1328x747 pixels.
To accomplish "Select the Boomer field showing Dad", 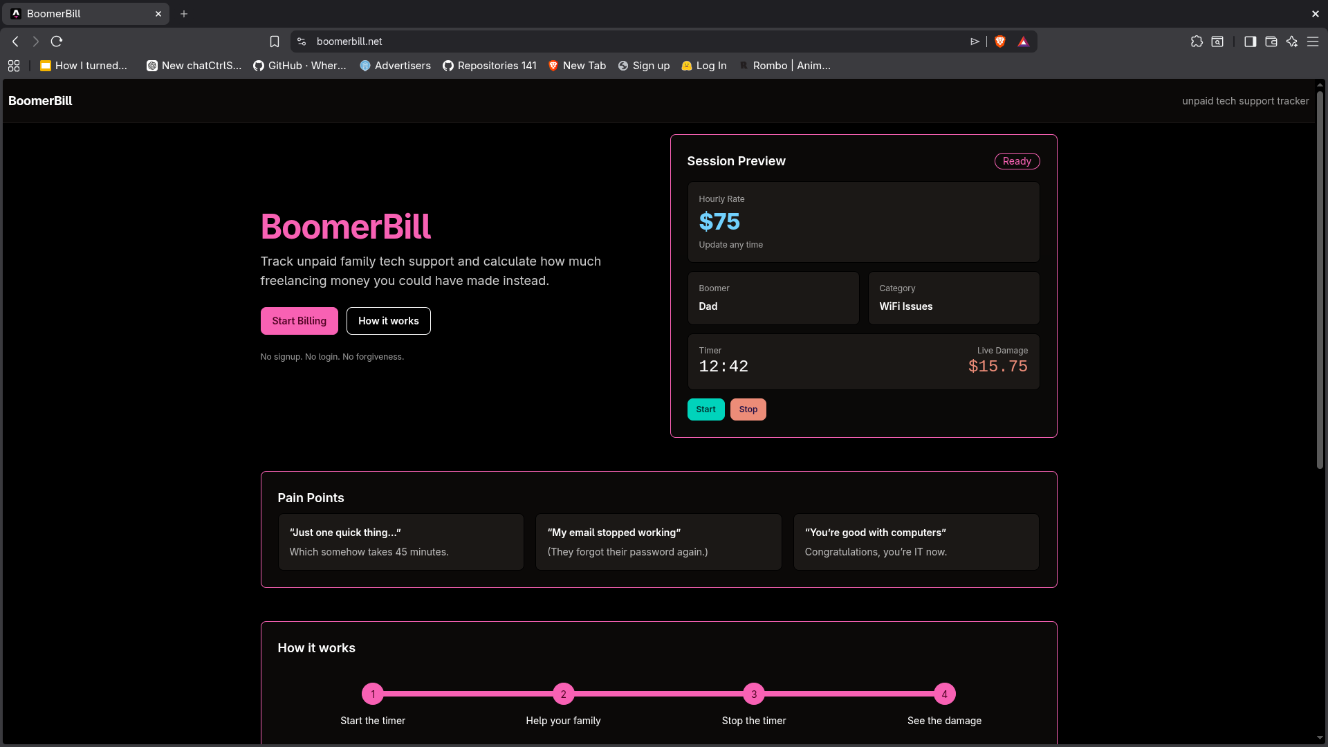I will (773, 298).
